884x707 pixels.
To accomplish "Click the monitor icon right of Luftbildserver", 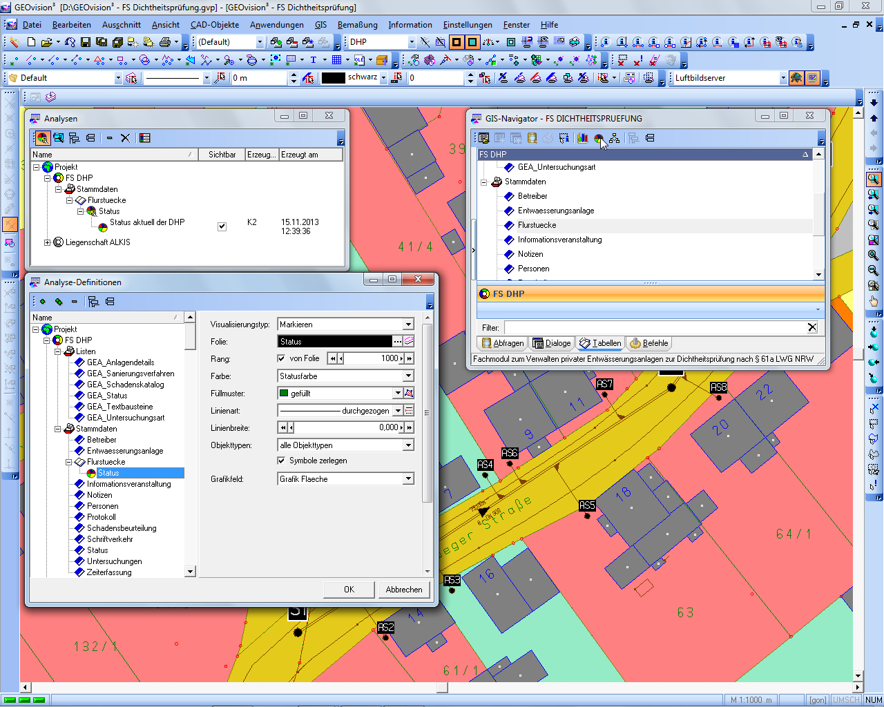I will pyautogui.click(x=812, y=78).
